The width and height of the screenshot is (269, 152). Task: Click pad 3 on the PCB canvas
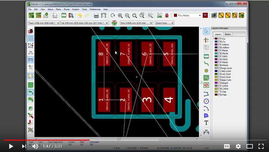click(148, 100)
